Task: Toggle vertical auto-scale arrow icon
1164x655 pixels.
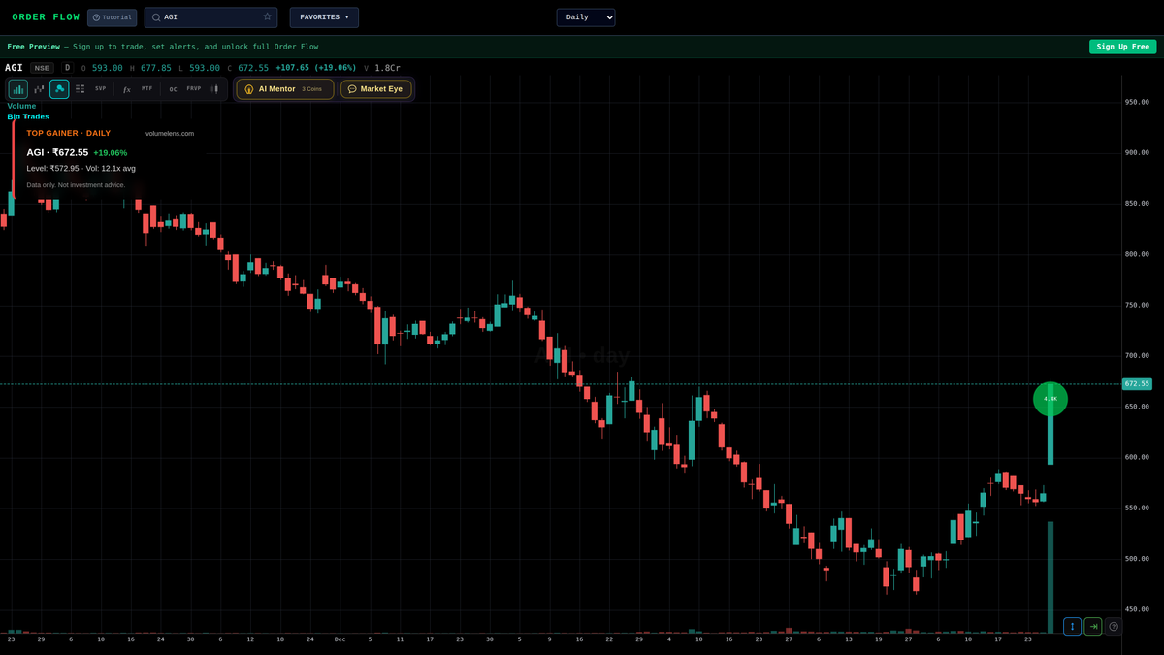Action: click(x=1073, y=627)
